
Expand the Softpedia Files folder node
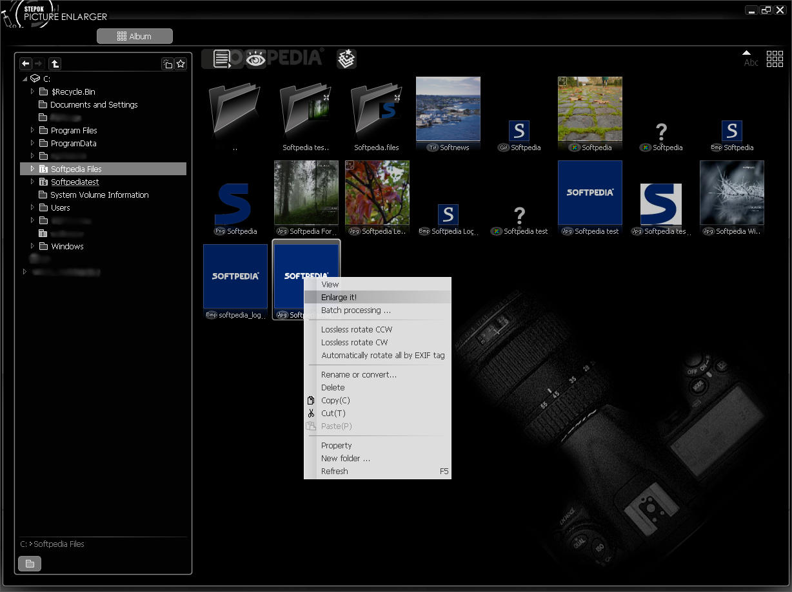[x=32, y=169]
